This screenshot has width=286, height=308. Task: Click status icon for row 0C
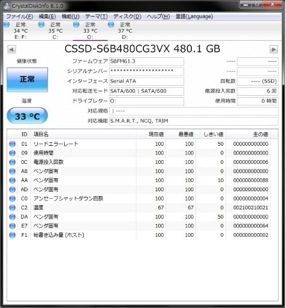[12, 162]
